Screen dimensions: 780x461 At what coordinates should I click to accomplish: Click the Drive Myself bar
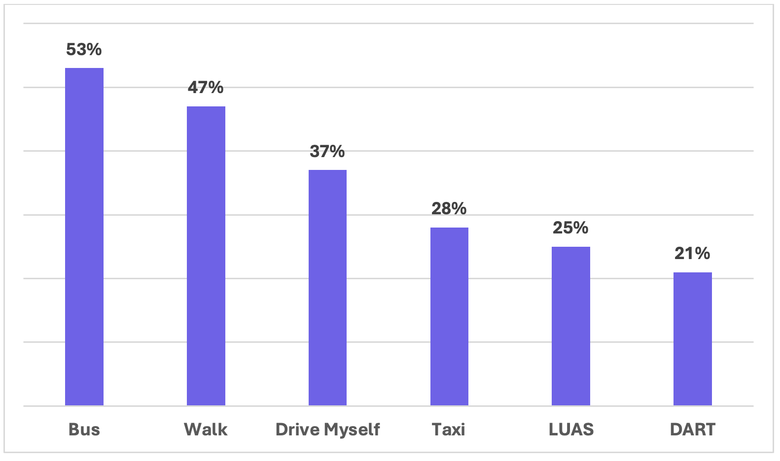click(x=327, y=288)
